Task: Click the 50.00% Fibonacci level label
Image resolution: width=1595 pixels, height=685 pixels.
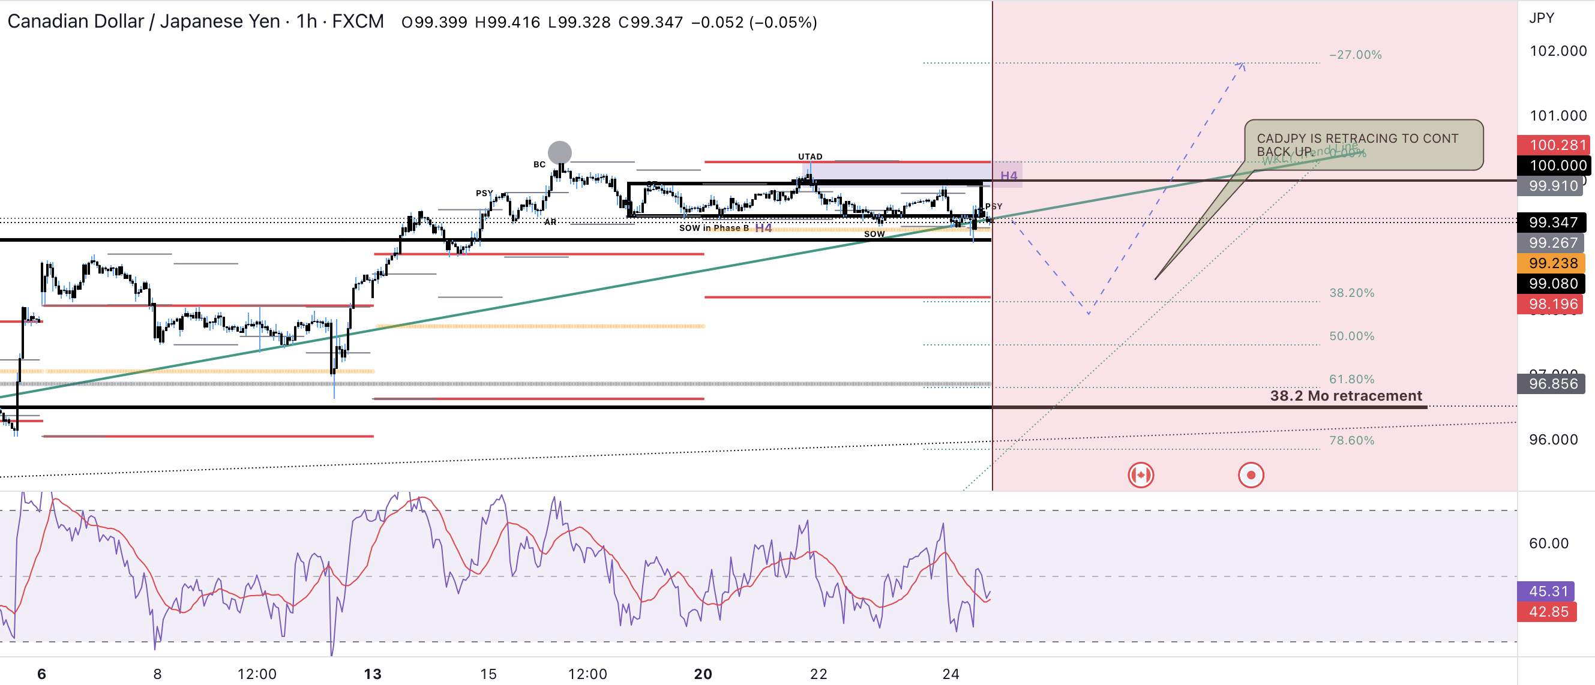Action: [x=1351, y=336]
